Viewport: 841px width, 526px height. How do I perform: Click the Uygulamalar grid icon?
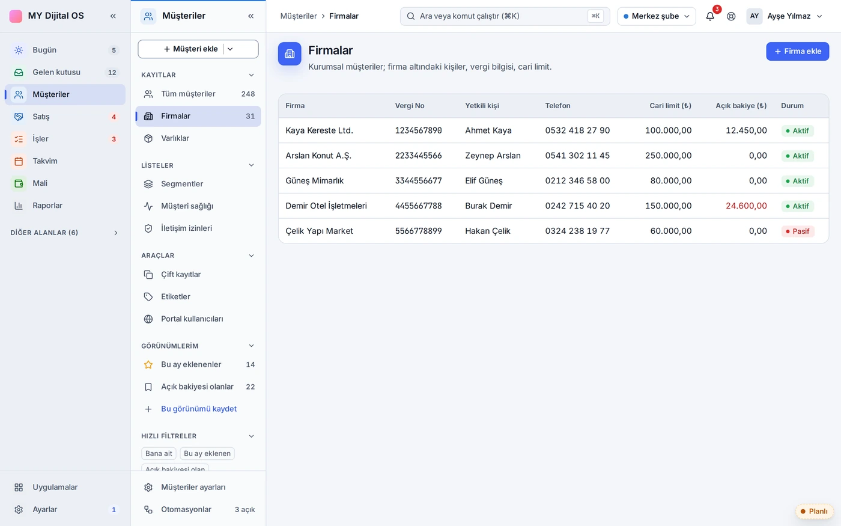click(19, 488)
